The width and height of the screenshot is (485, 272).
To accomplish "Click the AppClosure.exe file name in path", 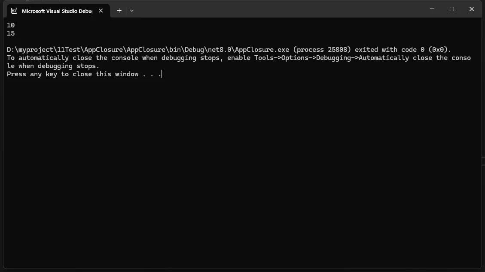I will pyautogui.click(x=262, y=50).
